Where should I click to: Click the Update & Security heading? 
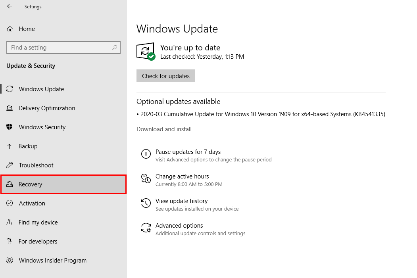coord(31,66)
